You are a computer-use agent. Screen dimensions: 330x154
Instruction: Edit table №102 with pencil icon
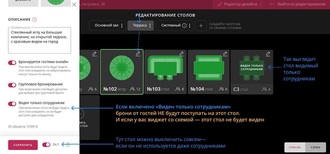138,54
